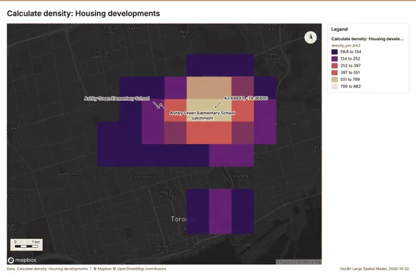Select the 252 to 397 color swatch
Viewport: 416px width, 277px height.
click(x=334, y=66)
